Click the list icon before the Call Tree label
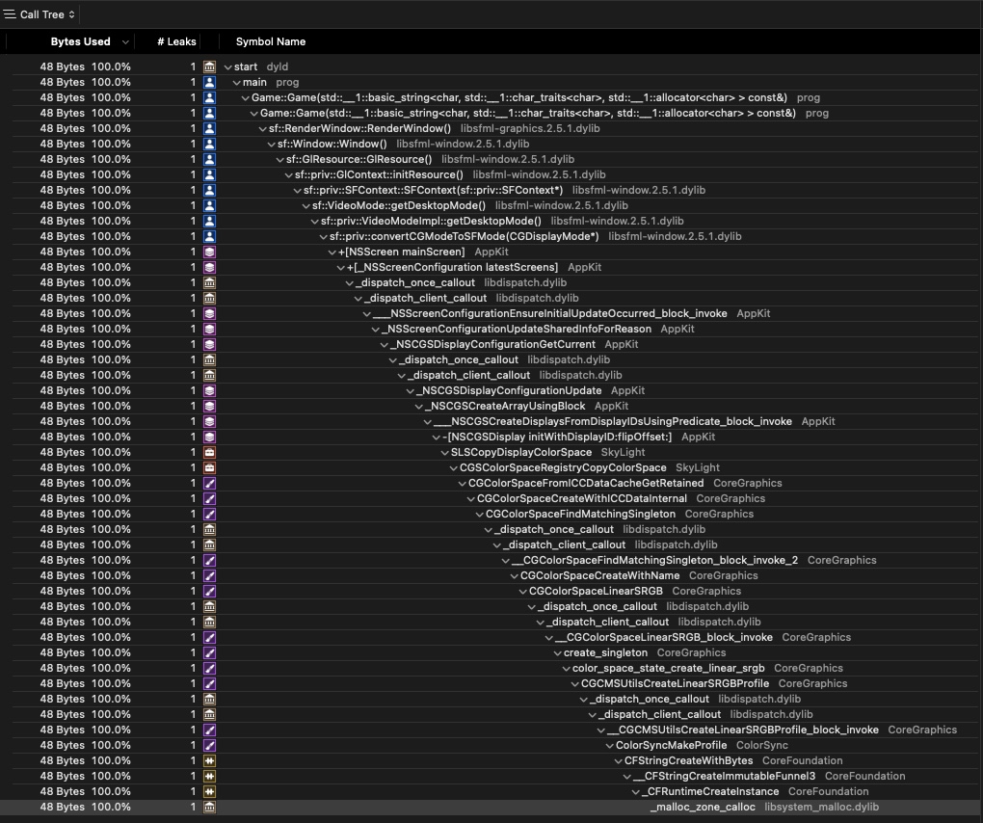The height and width of the screenshot is (823, 983). point(10,13)
